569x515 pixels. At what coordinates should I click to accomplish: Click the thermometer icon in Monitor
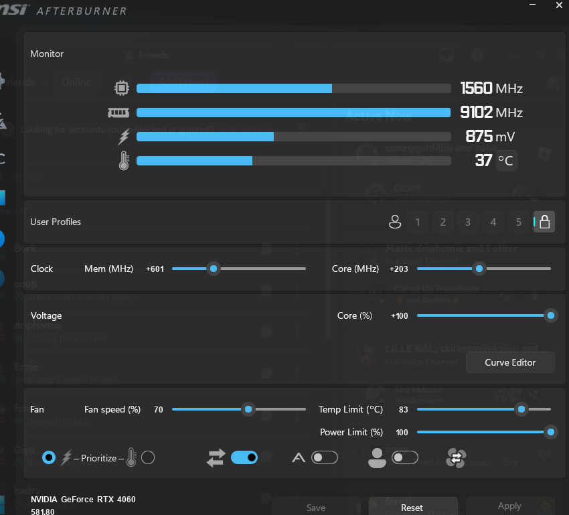point(124,161)
